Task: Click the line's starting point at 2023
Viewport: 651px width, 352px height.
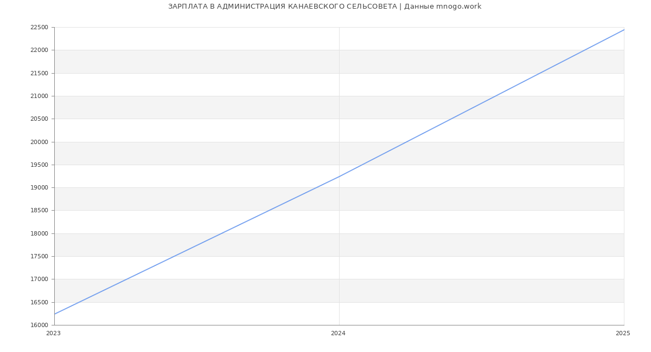Action: coord(55,314)
